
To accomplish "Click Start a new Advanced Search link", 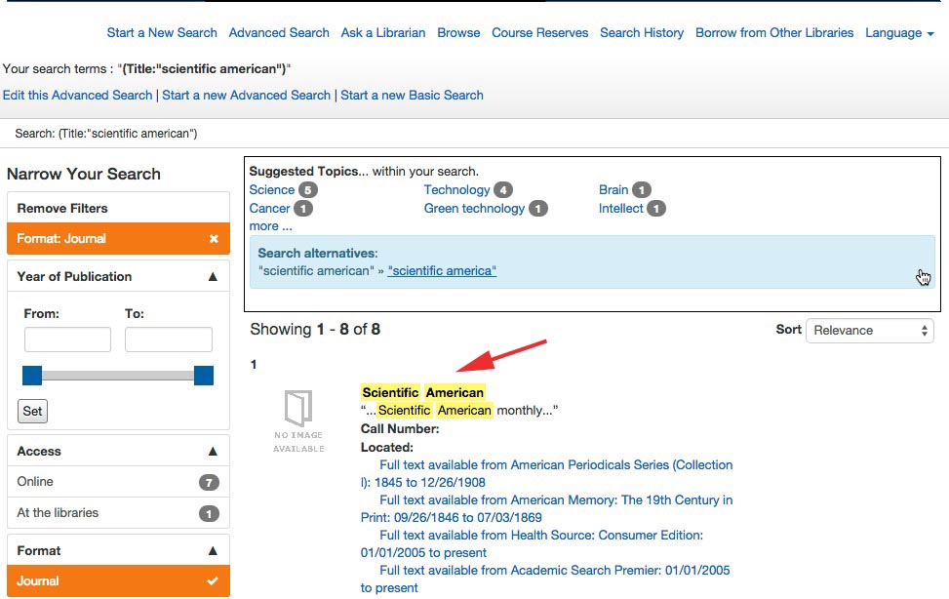I will [247, 95].
